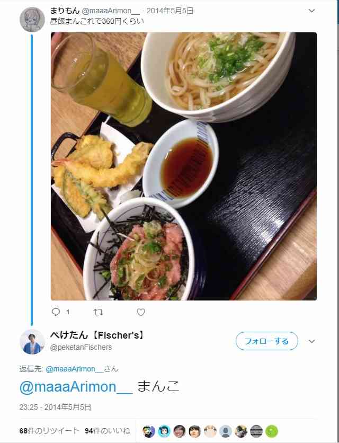
Task: Open the 2014年5月5日 tweet date link
Action: [x=170, y=11]
